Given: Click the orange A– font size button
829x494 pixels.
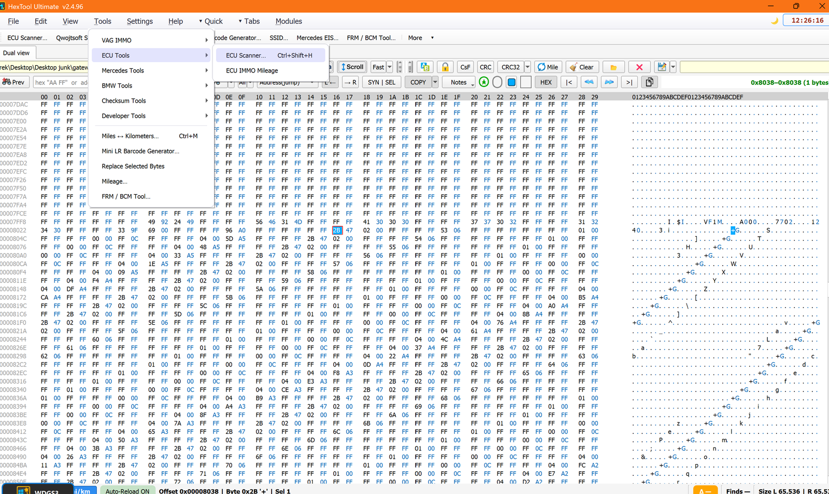Looking at the screenshot, I should click(x=705, y=490).
